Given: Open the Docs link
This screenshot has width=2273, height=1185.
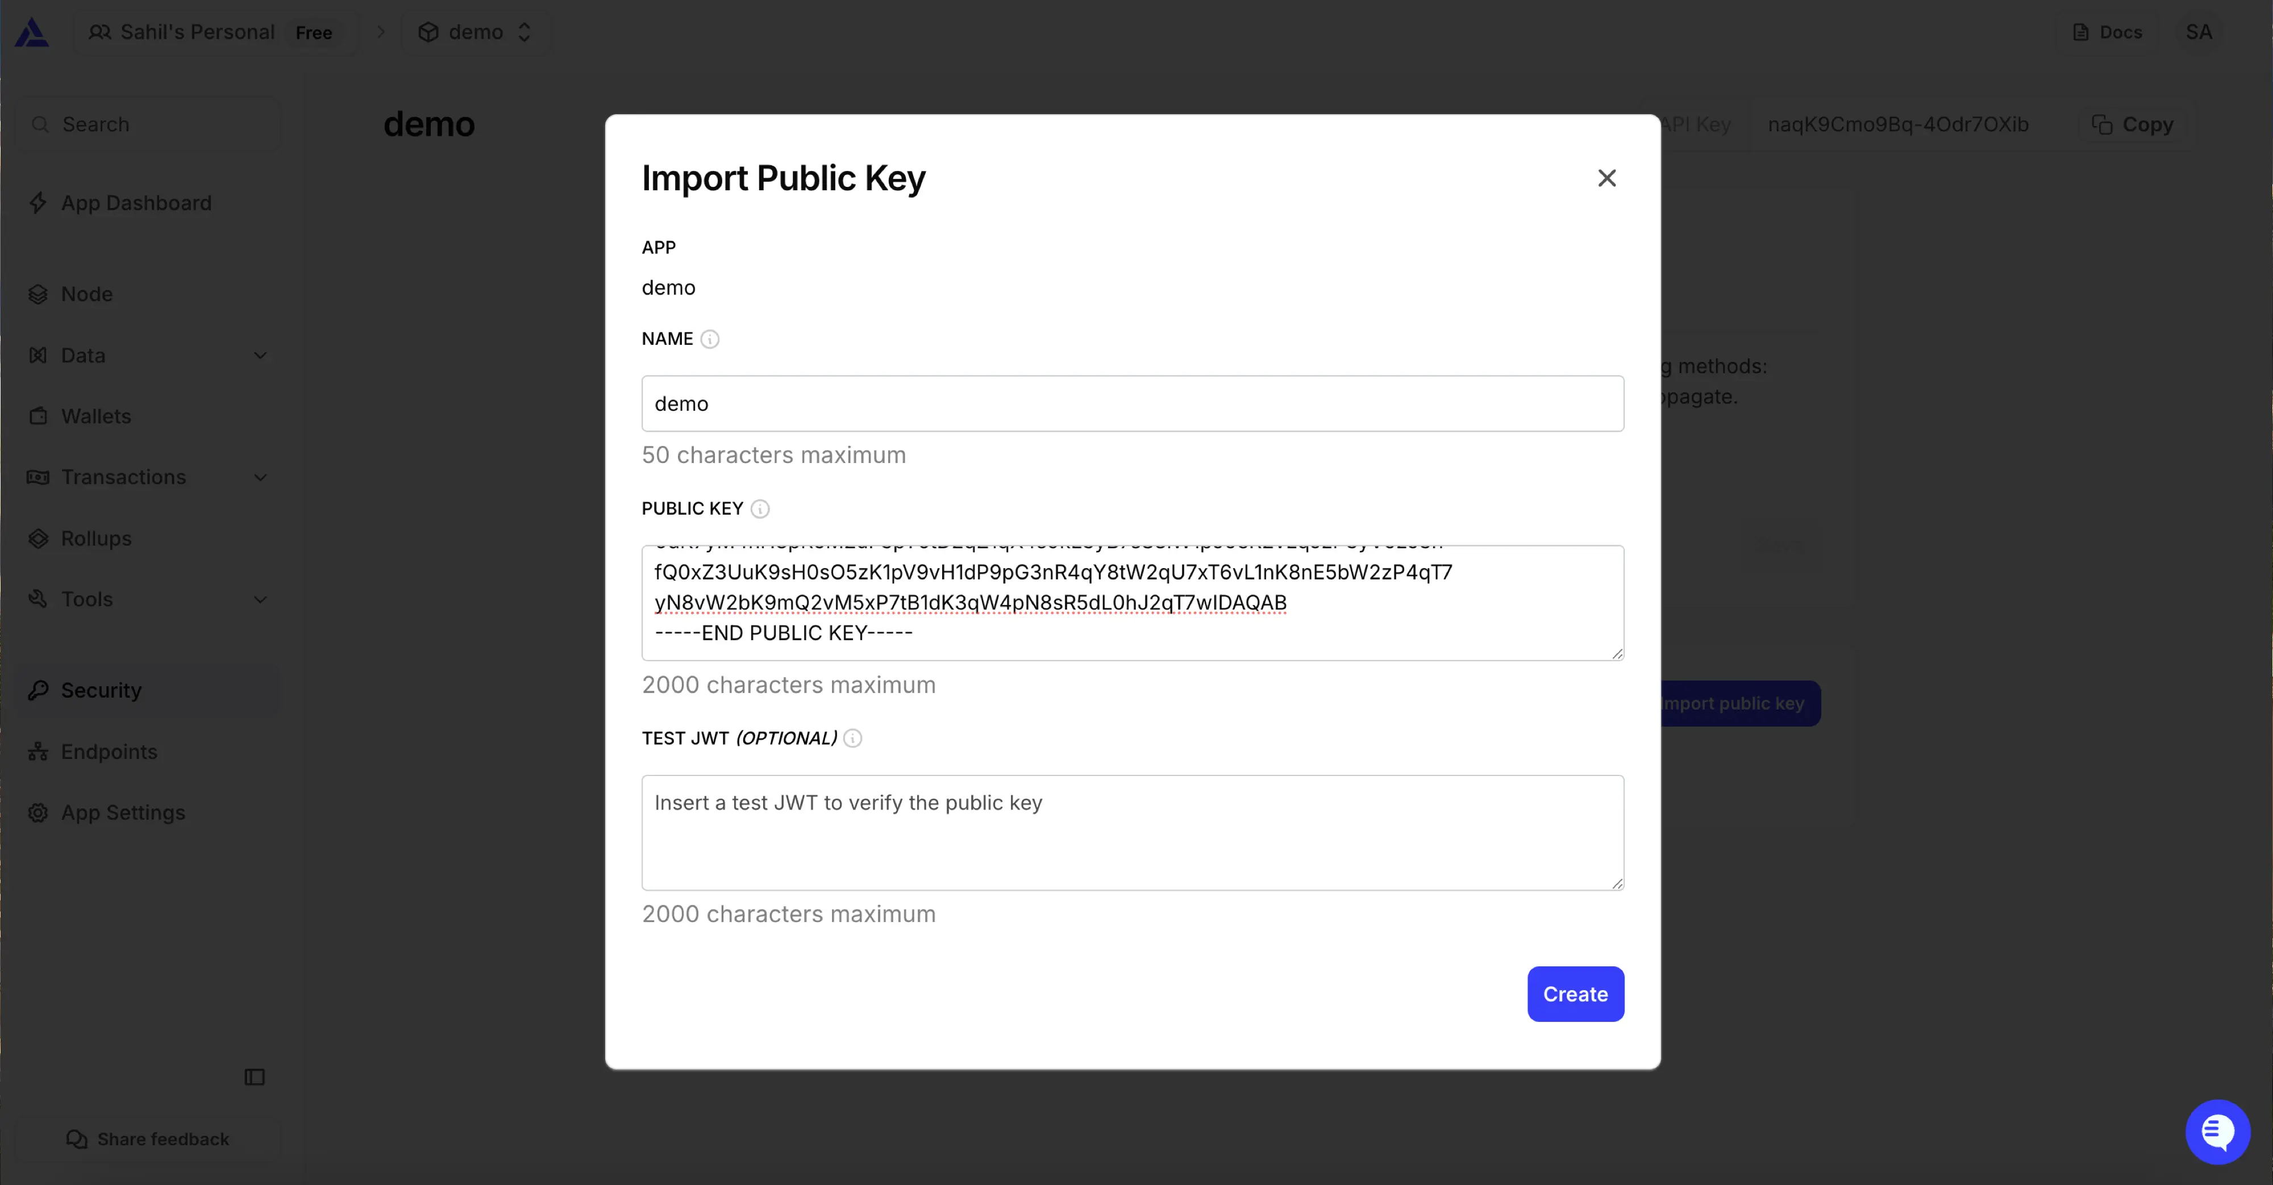Looking at the screenshot, I should coord(2107,32).
